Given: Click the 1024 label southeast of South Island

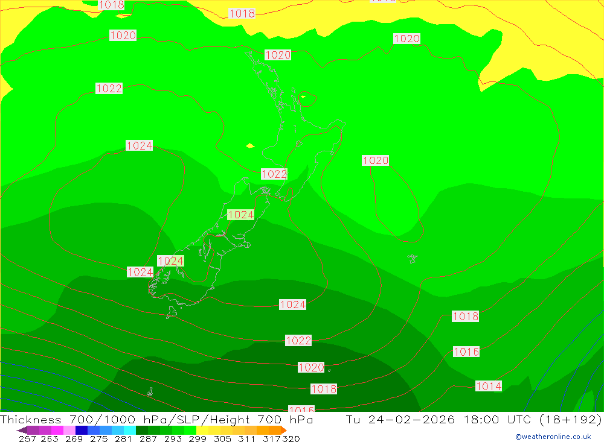Looking at the screenshot, I should [x=293, y=305].
